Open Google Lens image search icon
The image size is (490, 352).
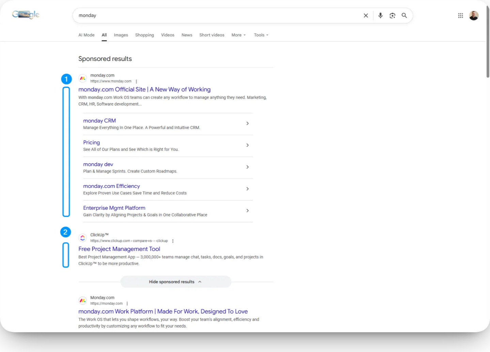[x=392, y=16]
